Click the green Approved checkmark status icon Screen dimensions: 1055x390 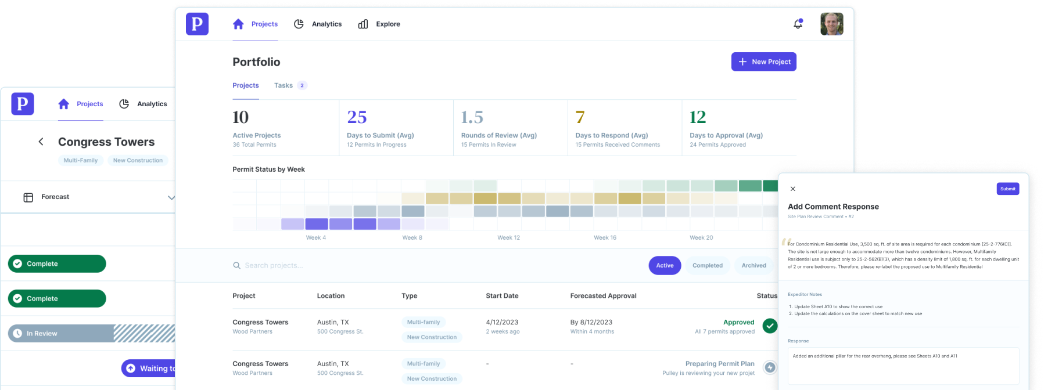pyautogui.click(x=770, y=326)
